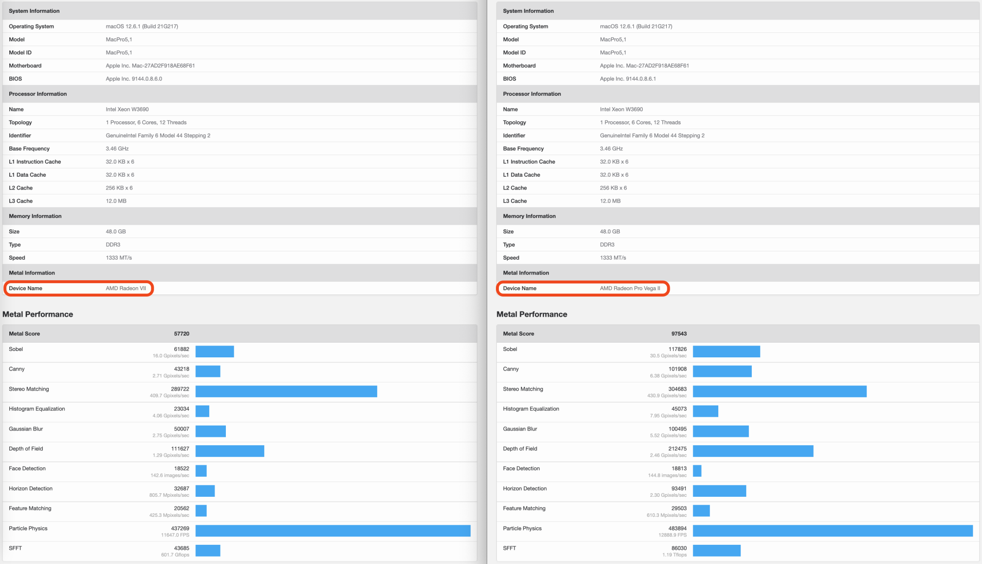Click the left Intel Xeon W3690 name
Screen dimensions: 982x564
[x=127, y=109]
